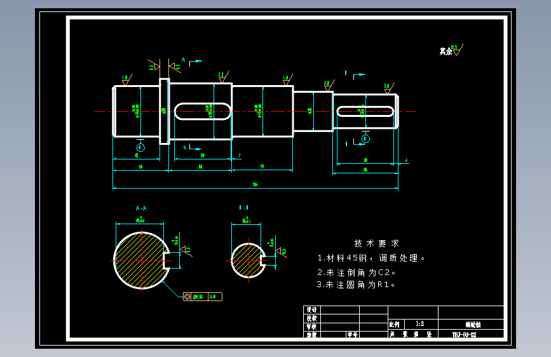Click the roughness symbol next to 其余
Viewport: 551px width, 357px height.
pos(458,50)
